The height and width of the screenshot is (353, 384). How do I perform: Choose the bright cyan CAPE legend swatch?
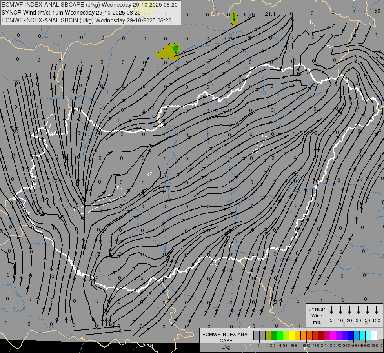pos(362,335)
